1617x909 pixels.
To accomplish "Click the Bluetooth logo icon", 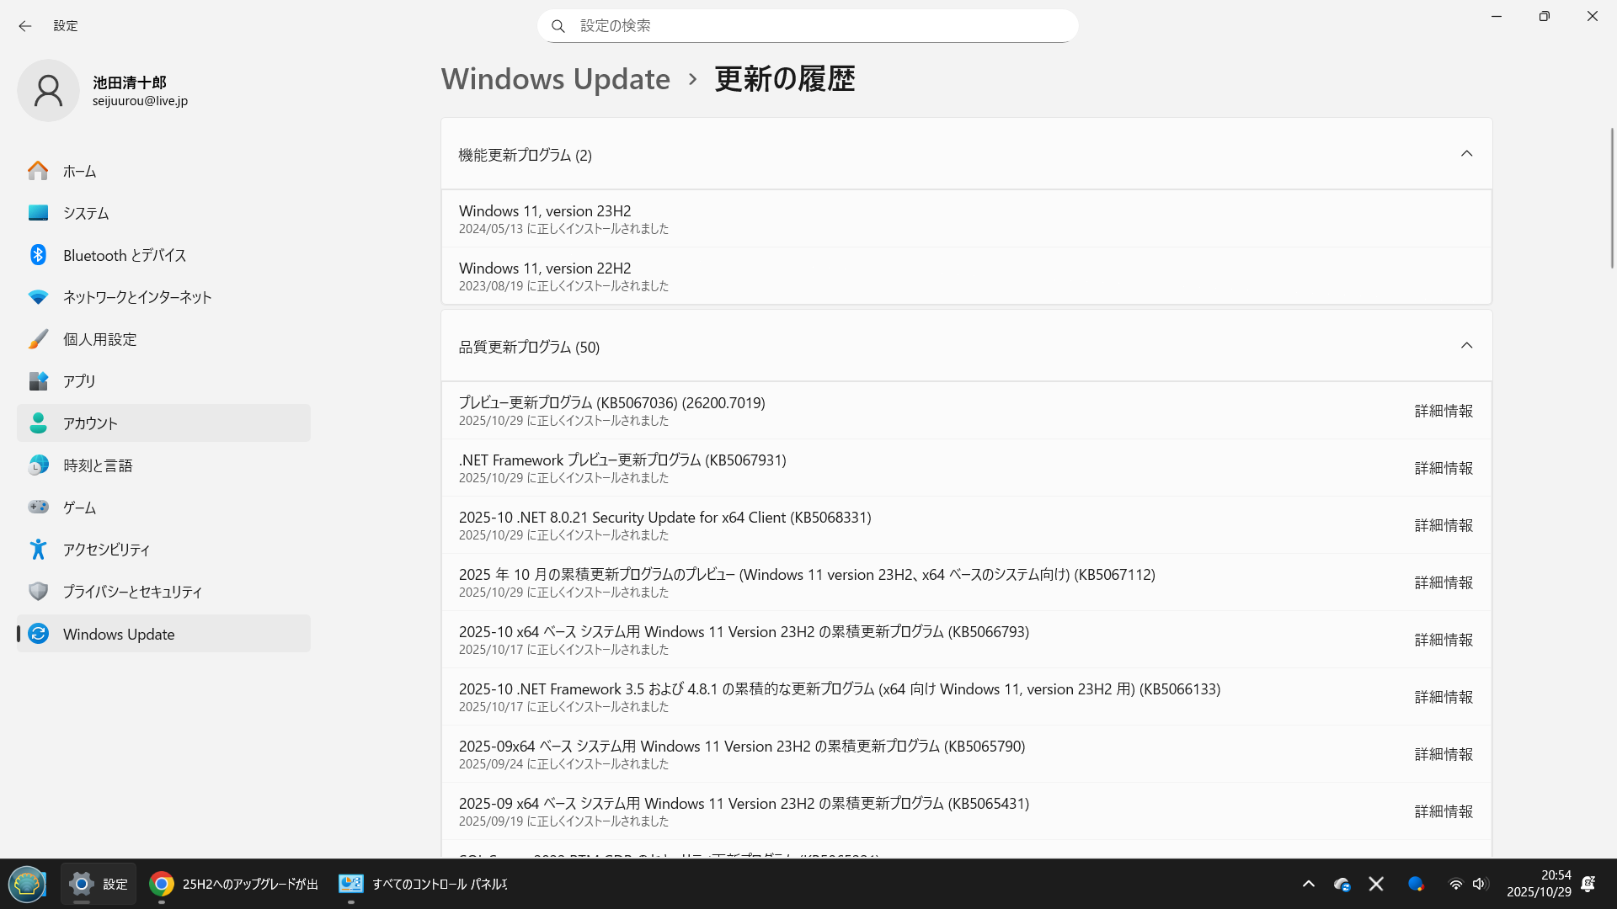I will [x=38, y=255].
